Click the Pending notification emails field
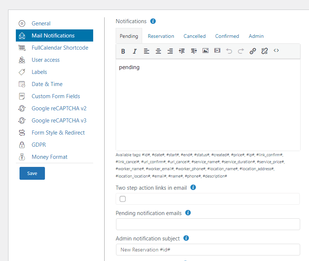Screen dimensions: 309x261 click(208, 224)
